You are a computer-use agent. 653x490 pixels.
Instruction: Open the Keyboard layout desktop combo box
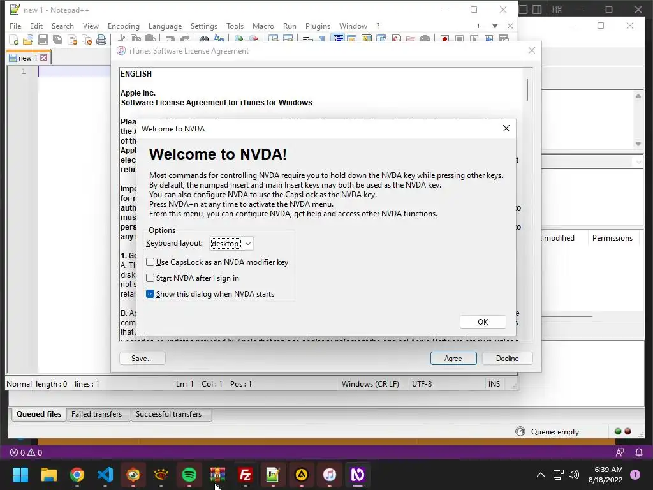click(231, 243)
